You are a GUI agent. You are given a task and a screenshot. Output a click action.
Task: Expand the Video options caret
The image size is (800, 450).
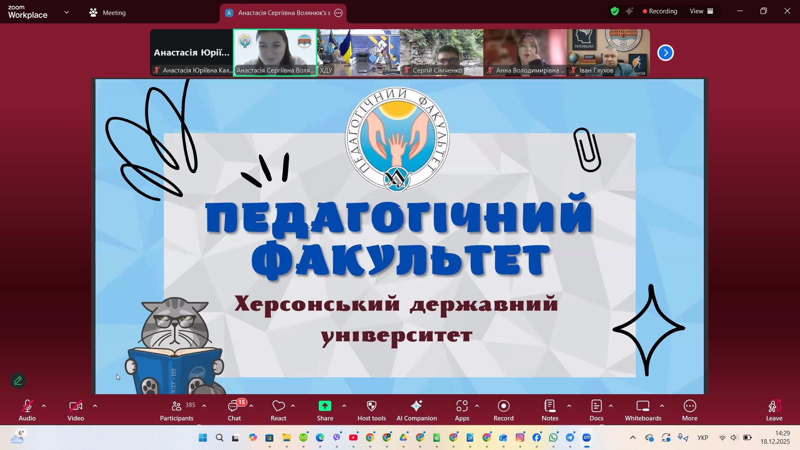pos(95,406)
